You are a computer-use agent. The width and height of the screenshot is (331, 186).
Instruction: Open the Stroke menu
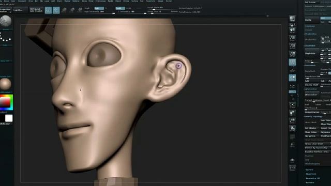click(126, 1)
